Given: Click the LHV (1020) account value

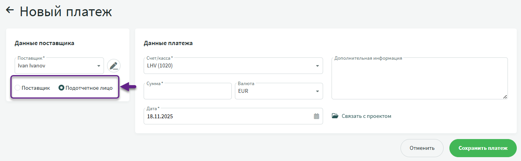Looking at the screenshot, I should [x=160, y=66].
